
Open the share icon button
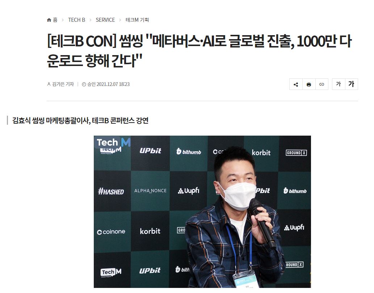pyautogui.click(x=296, y=84)
